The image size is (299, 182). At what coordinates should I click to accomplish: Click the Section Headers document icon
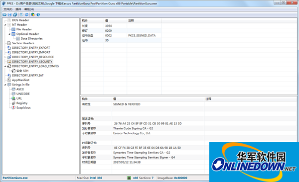tap(9, 43)
